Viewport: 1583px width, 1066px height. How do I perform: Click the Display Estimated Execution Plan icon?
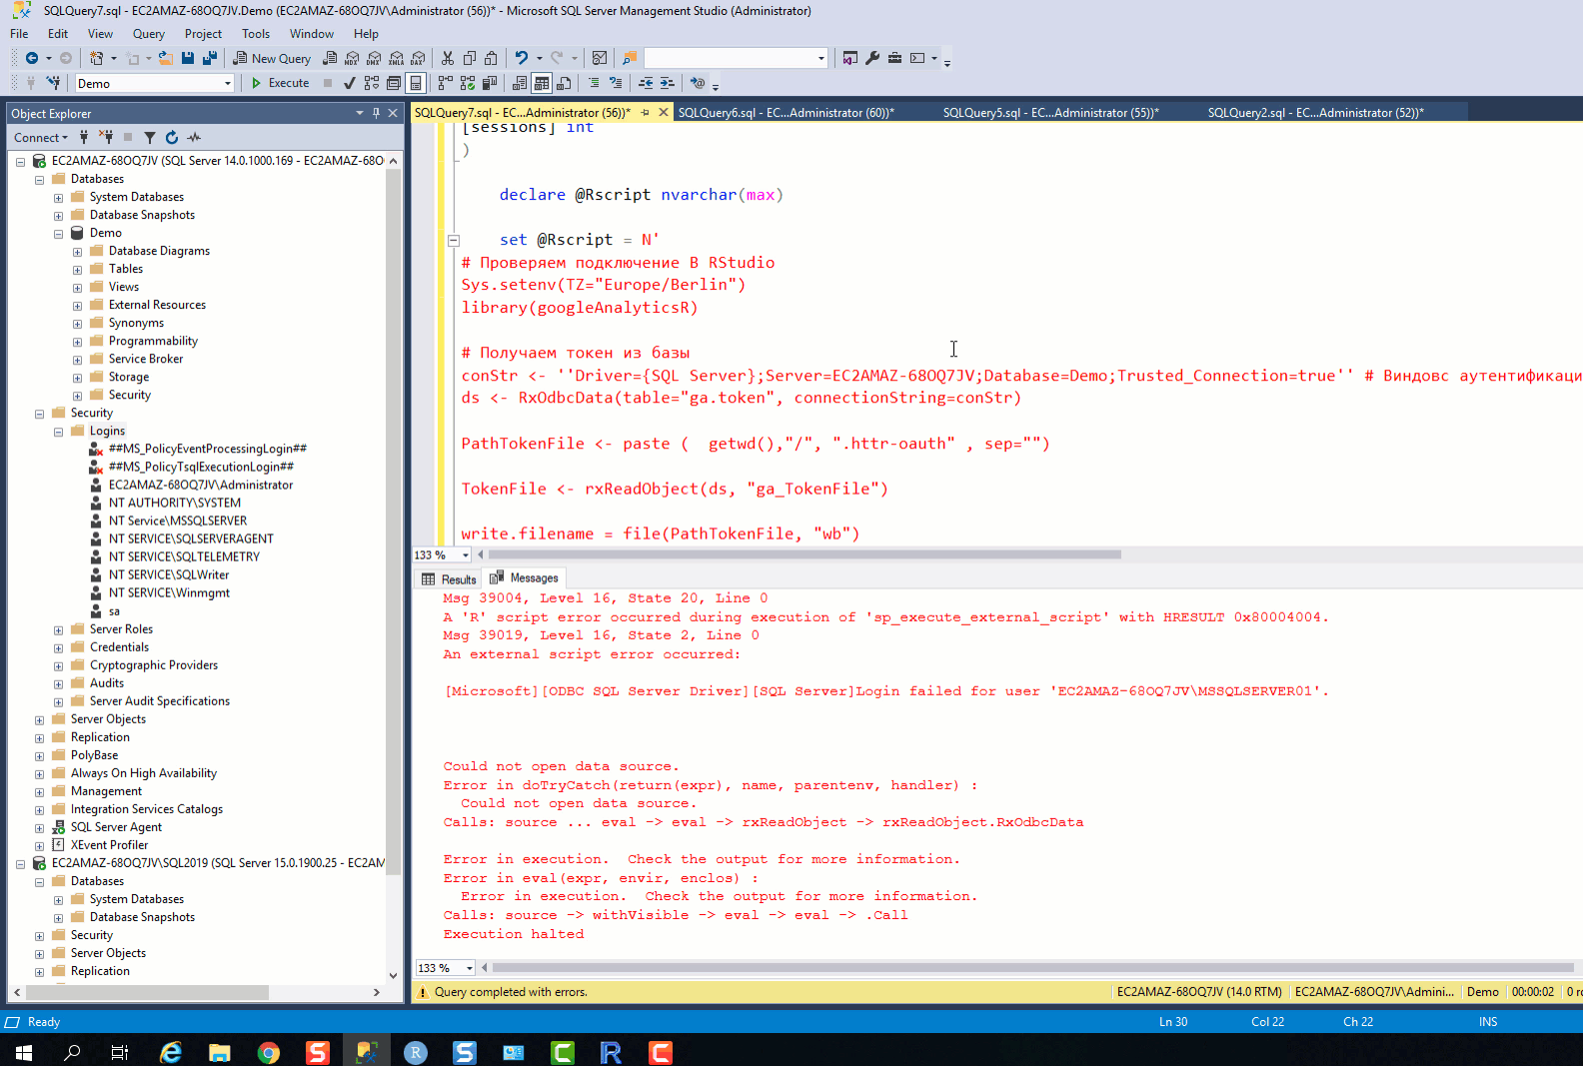tap(372, 83)
